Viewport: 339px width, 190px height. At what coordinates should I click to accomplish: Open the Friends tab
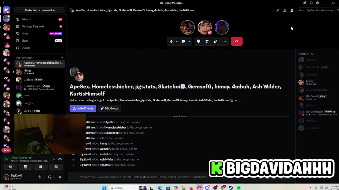39,19
